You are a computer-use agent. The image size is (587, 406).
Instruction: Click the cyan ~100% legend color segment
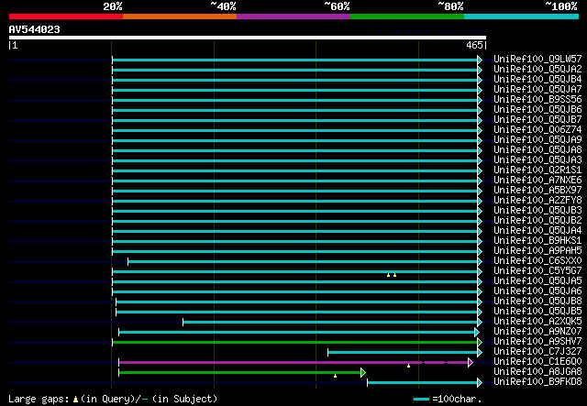coord(522,16)
